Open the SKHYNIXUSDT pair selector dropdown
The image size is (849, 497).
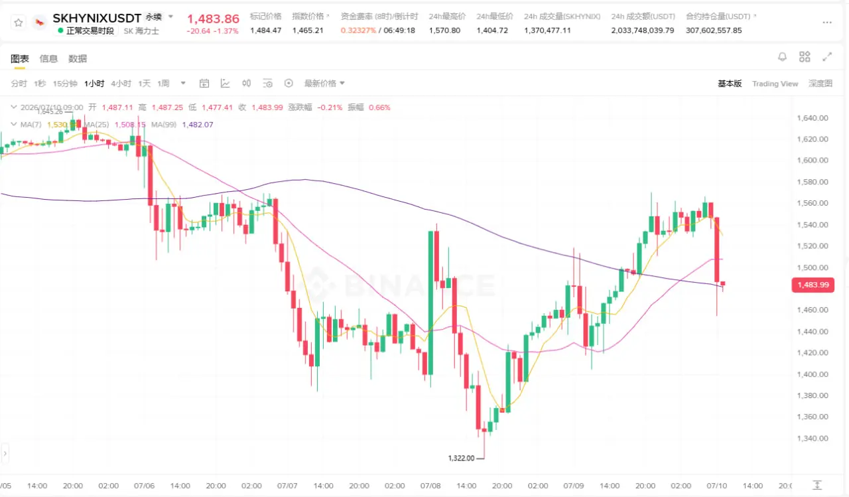(170, 17)
